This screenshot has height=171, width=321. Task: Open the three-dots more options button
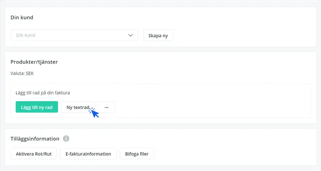[x=107, y=107]
